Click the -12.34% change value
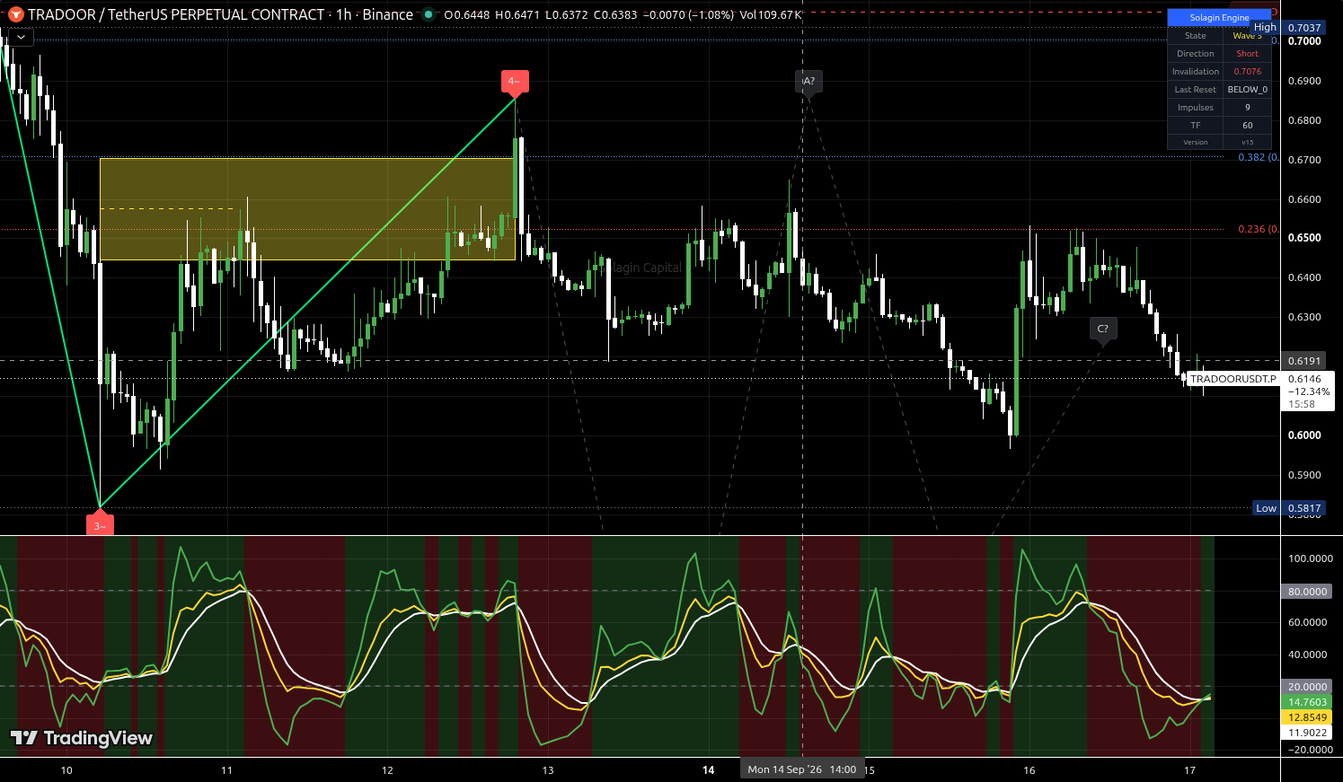This screenshot has width=1343, height=782. (1309, 391)
